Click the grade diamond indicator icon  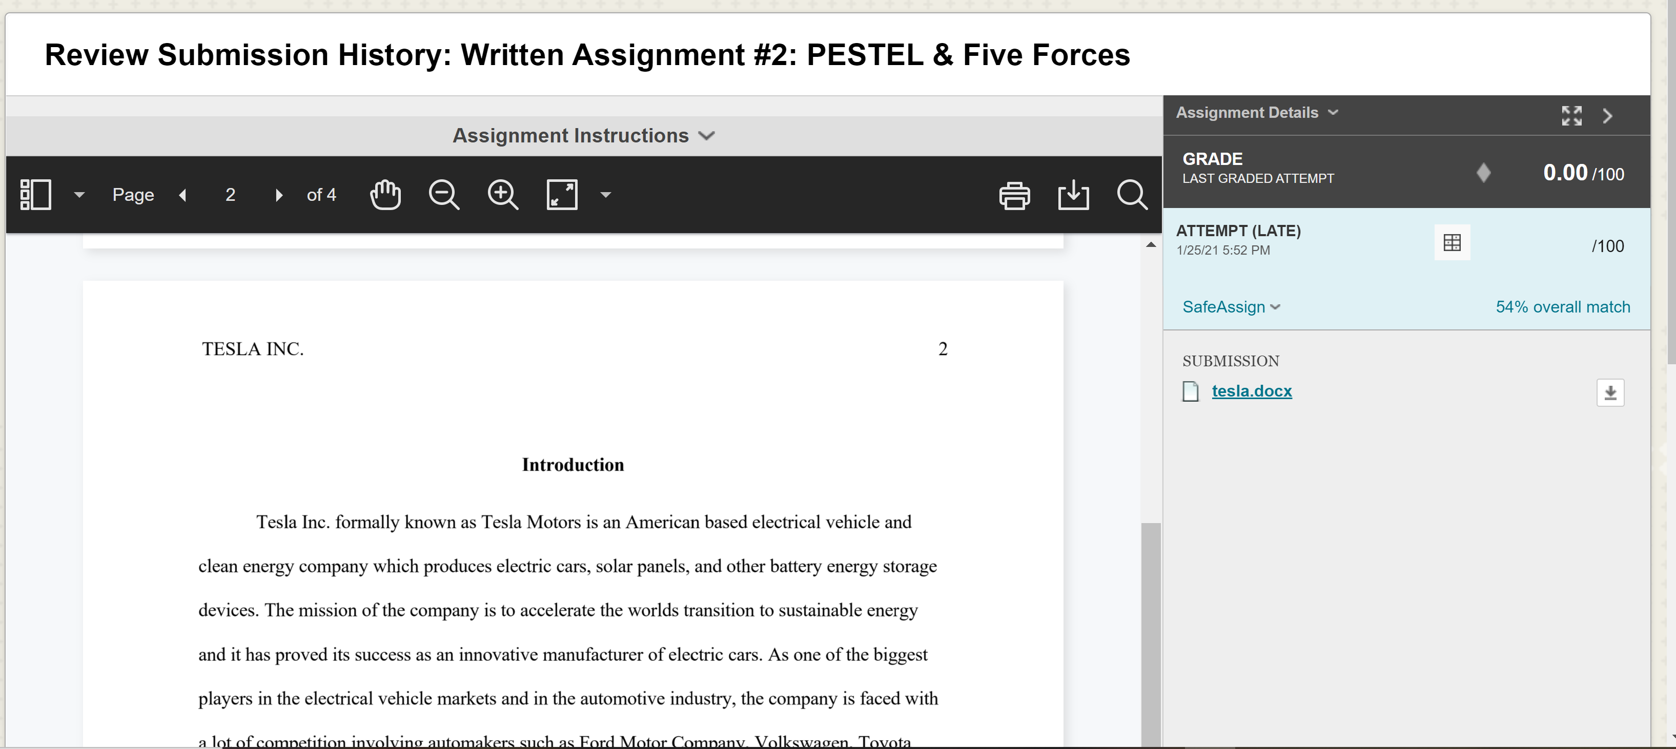(1483, 172)
